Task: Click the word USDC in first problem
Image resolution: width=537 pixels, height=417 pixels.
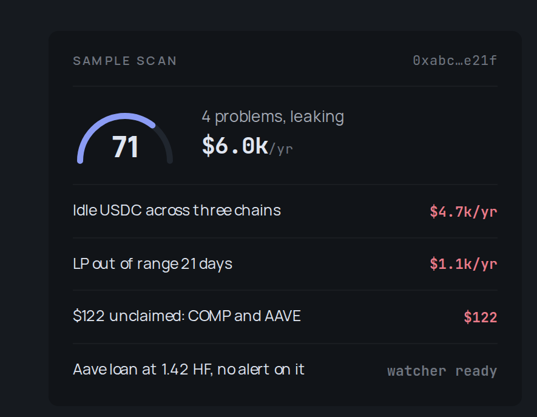Action: pos(121,211)
